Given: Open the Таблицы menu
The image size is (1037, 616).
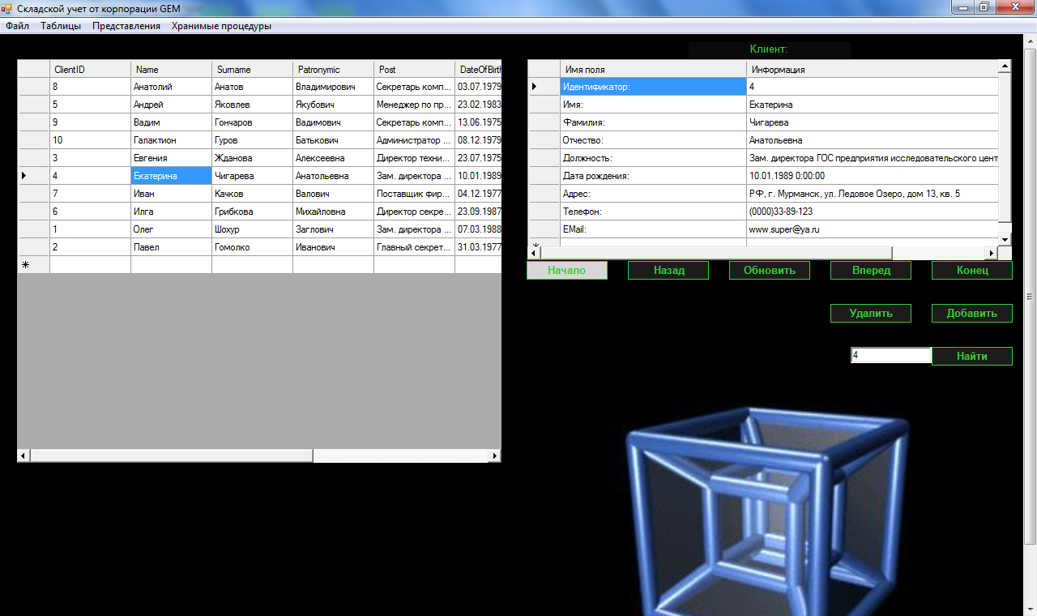Looking at the screenshot, I should click(x=61, y=26).
